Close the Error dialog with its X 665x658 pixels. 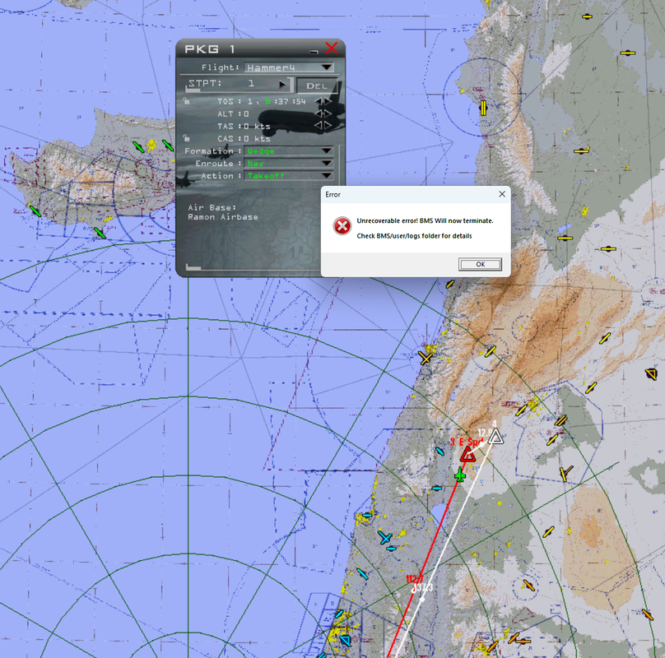point(502,194)
